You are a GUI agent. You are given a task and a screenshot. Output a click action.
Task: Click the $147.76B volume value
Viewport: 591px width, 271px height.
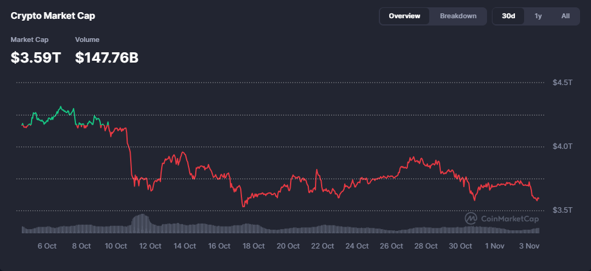106,58
